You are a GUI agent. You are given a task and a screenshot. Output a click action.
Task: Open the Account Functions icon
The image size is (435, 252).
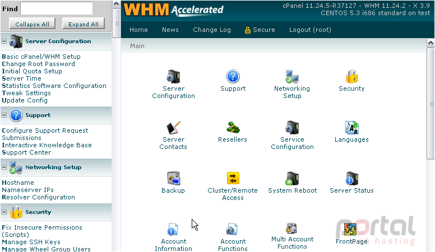click(232, 230)
